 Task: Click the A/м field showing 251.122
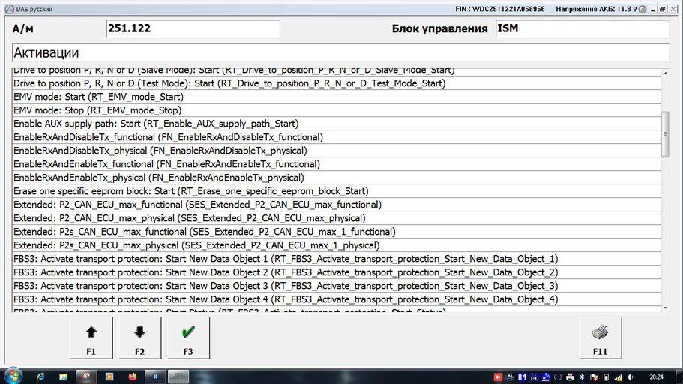193,28
